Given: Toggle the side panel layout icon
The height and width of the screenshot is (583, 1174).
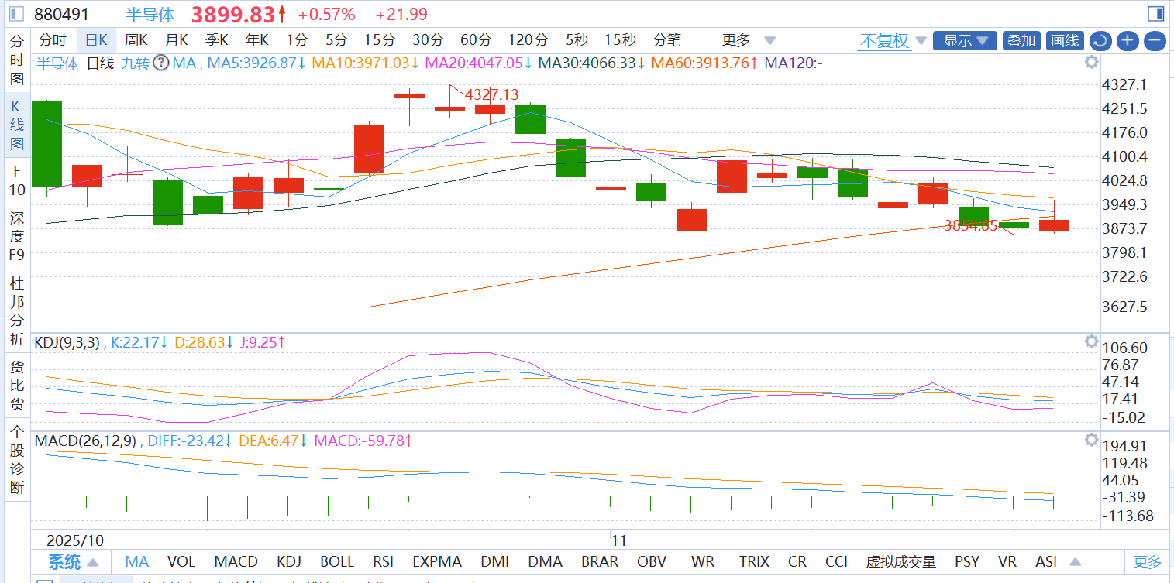Looking at the screenshot, I should click(1155, 13).
